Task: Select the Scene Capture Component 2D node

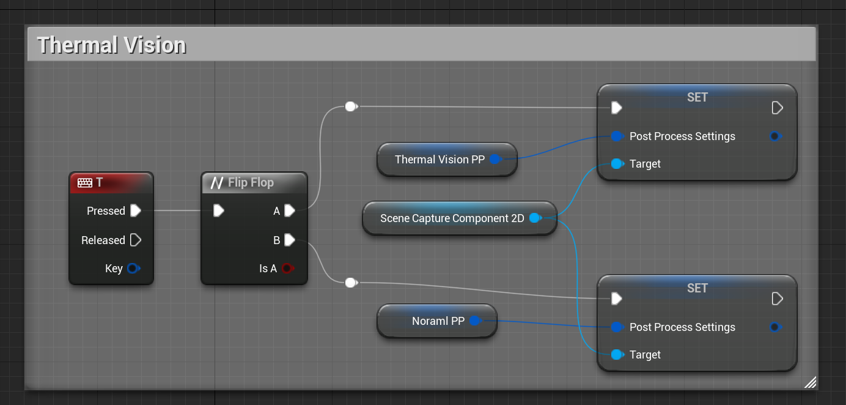Action: click(x=459, y=218)
